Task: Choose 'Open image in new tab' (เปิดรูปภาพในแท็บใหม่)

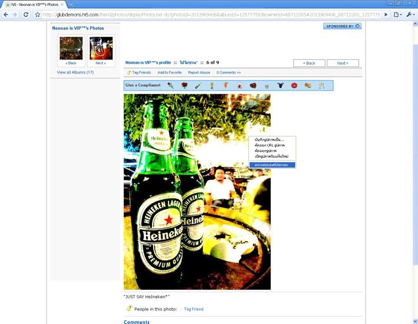Action: pos(272,156)
